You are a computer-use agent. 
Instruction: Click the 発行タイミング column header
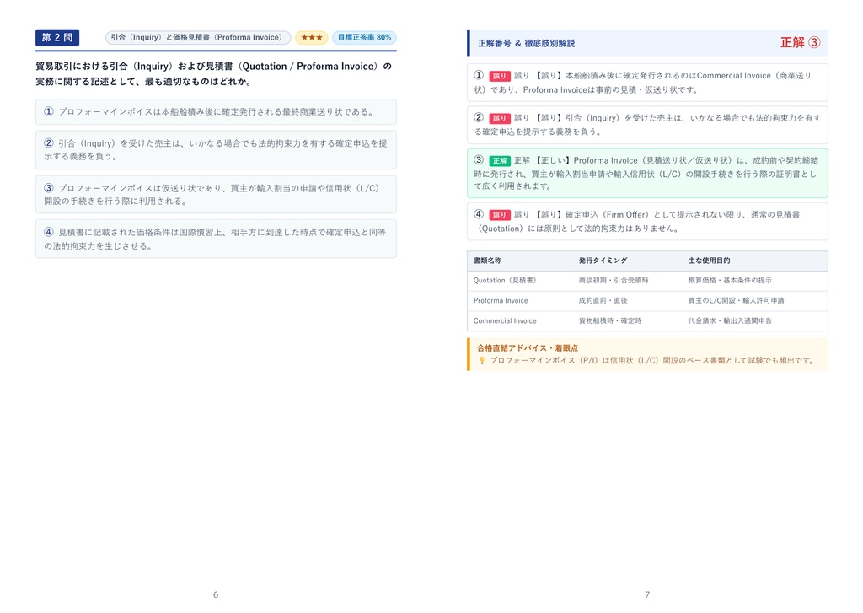[603, 261]
